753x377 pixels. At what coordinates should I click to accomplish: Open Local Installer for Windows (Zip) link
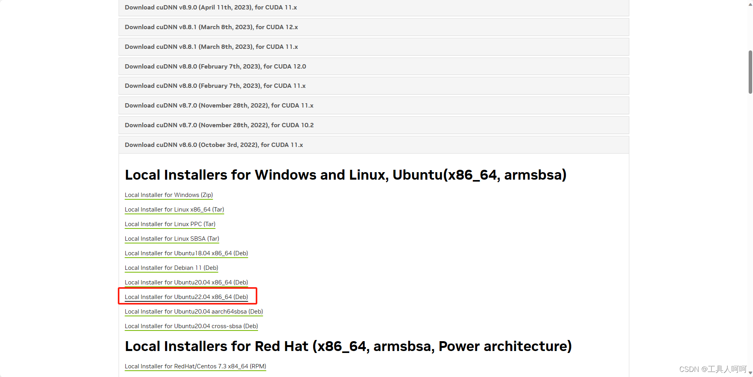(x=169, y=195)
